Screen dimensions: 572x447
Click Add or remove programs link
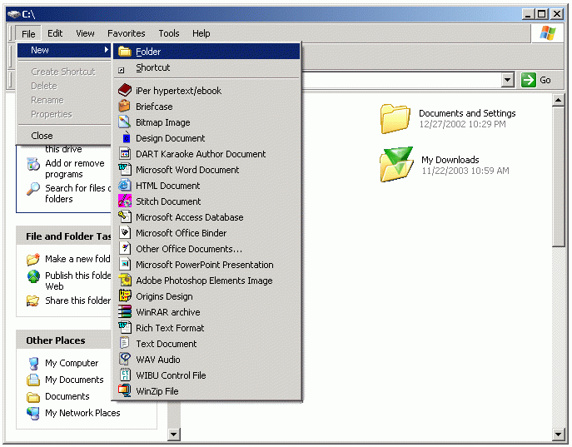coord(75,169)
